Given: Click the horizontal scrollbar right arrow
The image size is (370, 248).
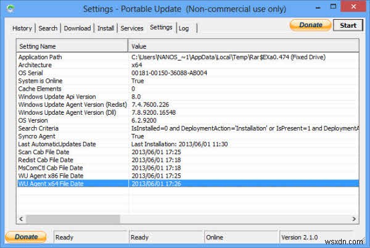Looking at the screenshot, I should (x=354, y=219).
